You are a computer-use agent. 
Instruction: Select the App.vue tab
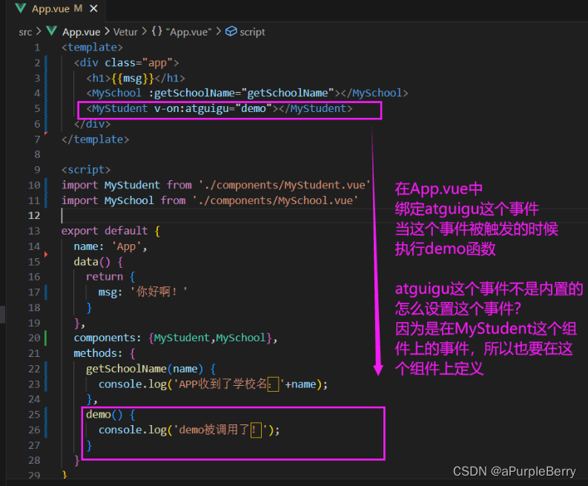pos(56,9)
